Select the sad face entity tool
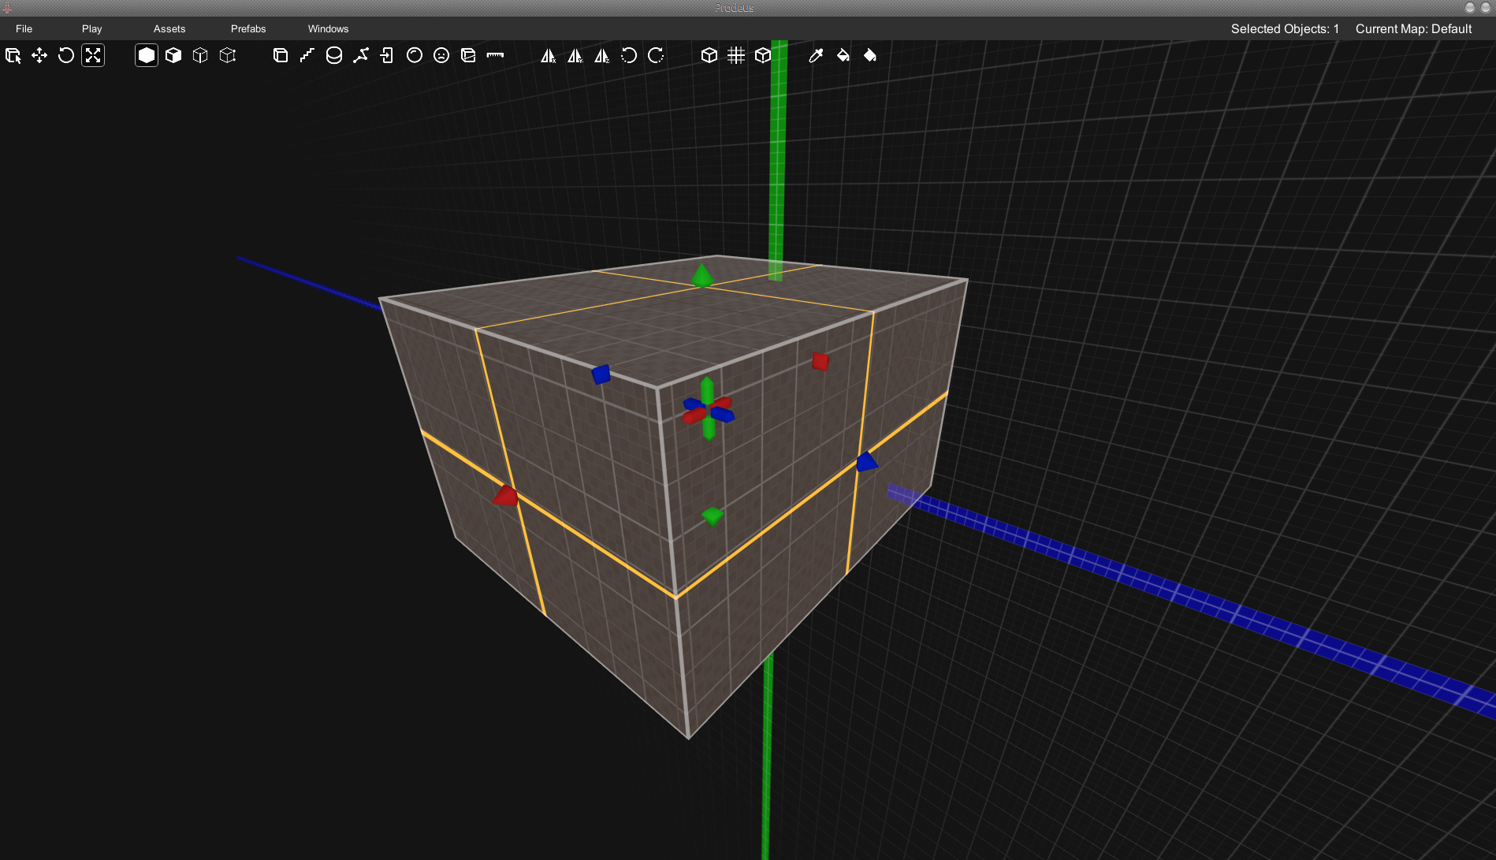 441,56
